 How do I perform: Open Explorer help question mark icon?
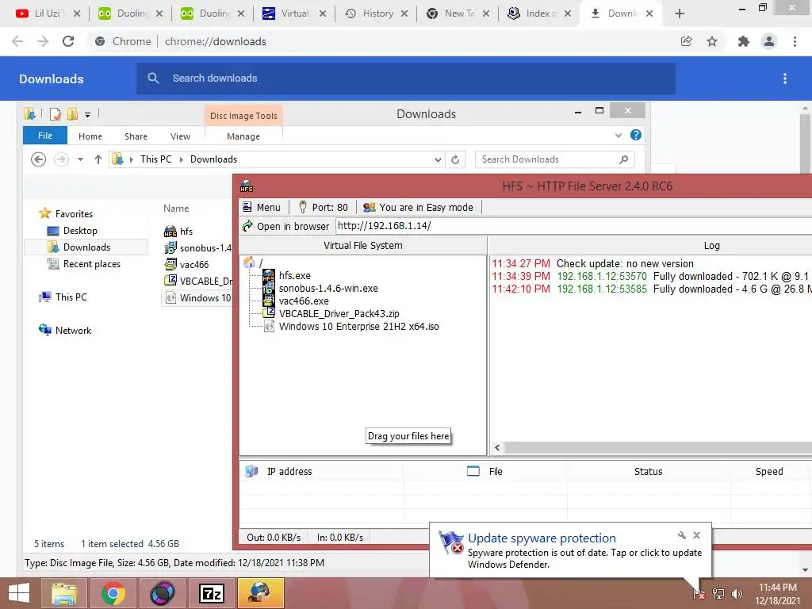click(x=636, y=135)
